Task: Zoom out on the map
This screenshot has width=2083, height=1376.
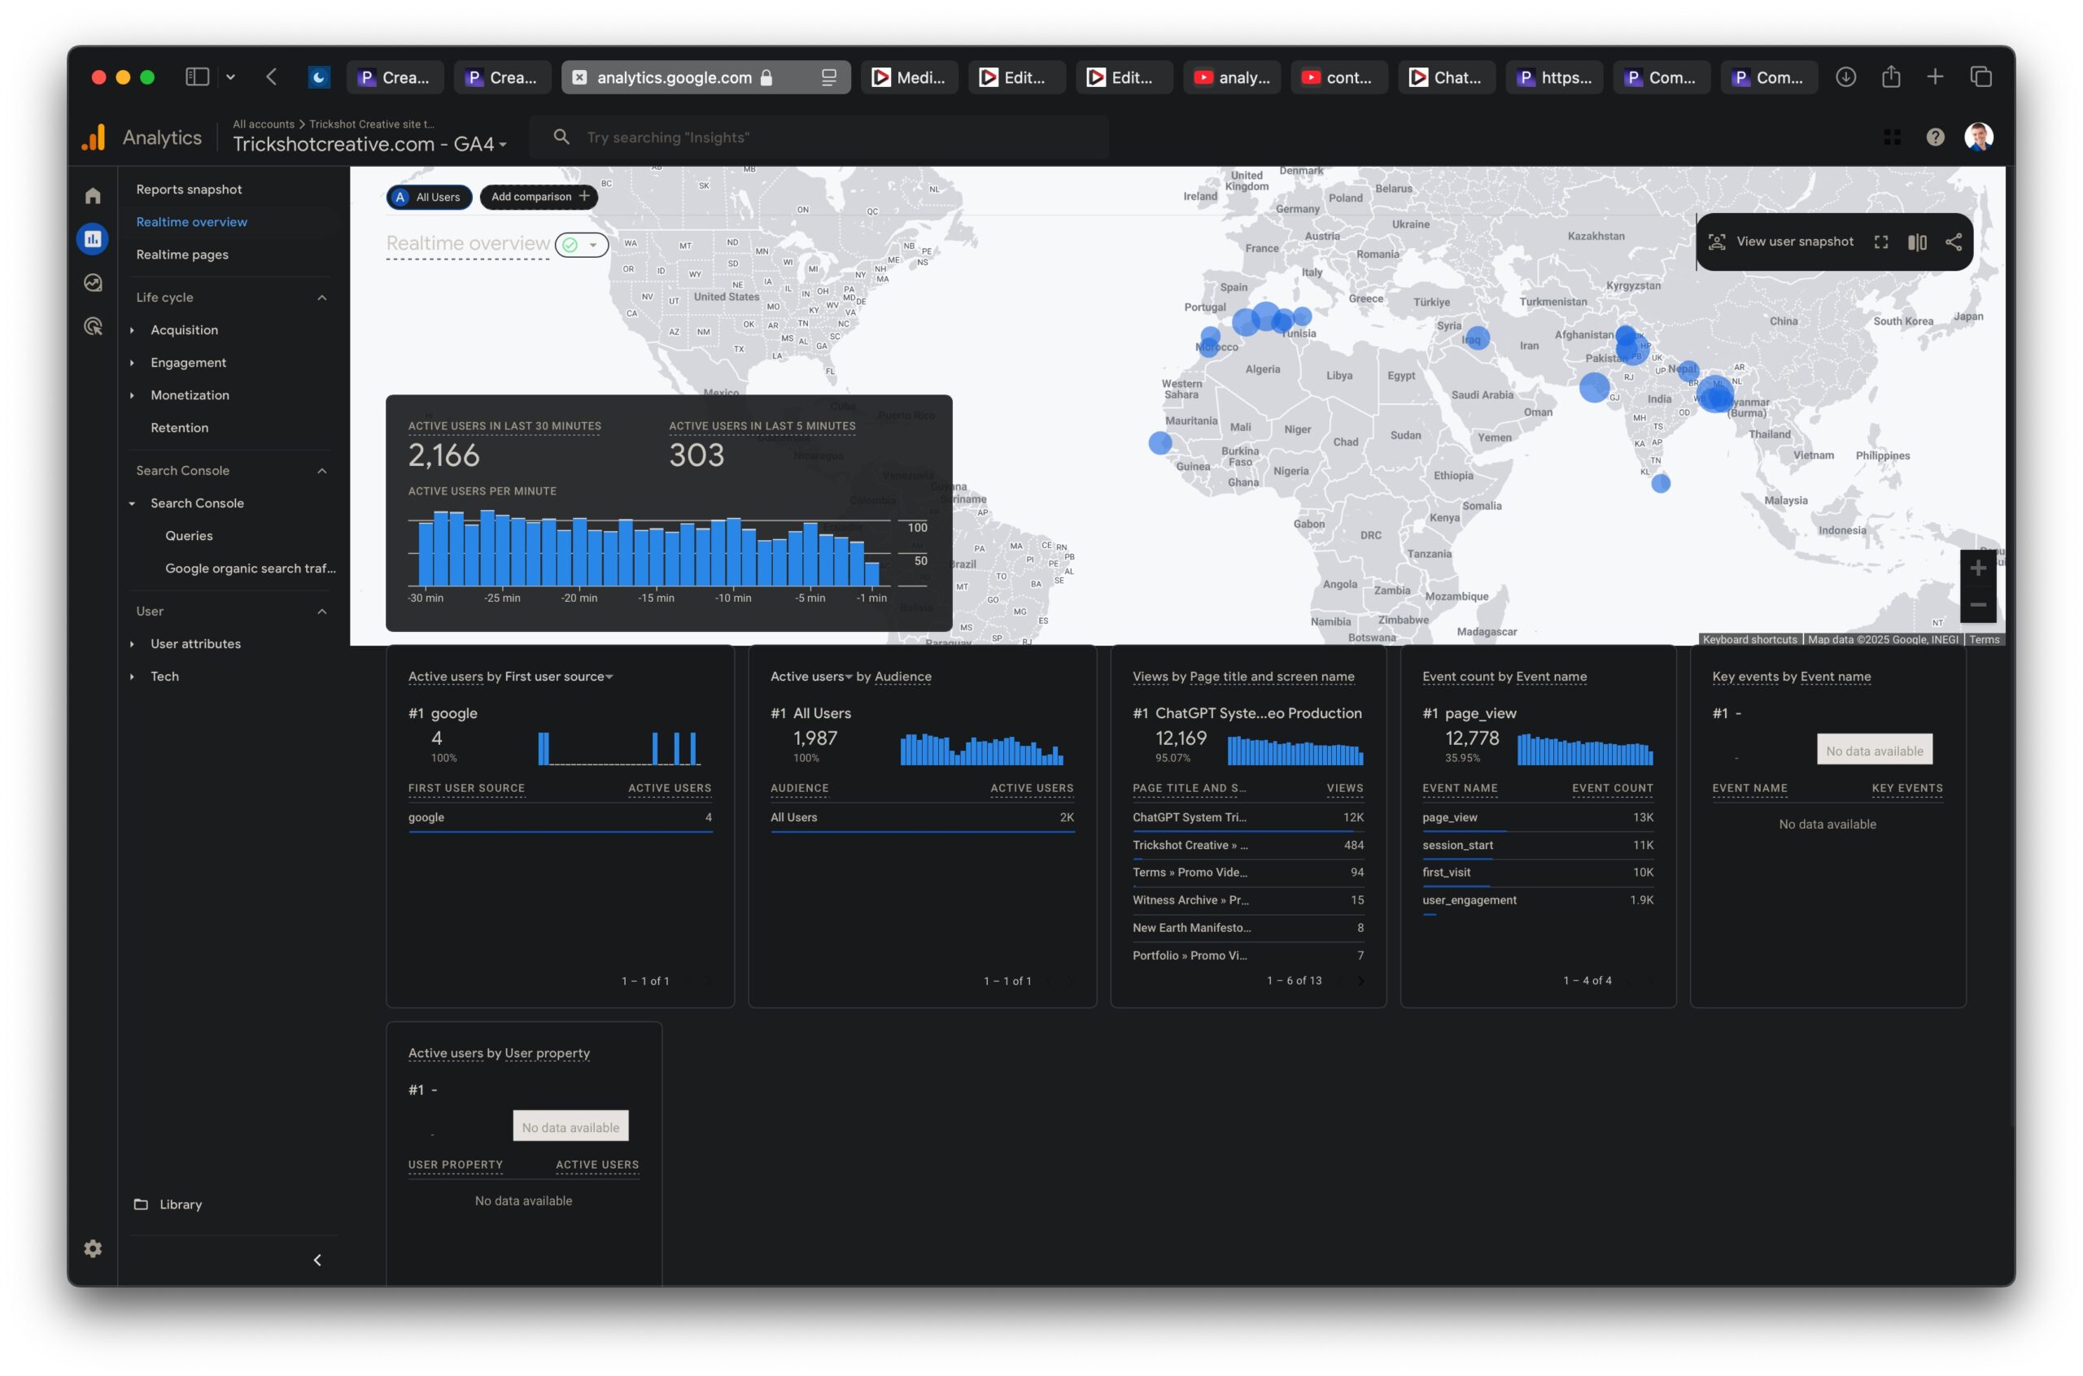Action: (x=1979, y=606)
